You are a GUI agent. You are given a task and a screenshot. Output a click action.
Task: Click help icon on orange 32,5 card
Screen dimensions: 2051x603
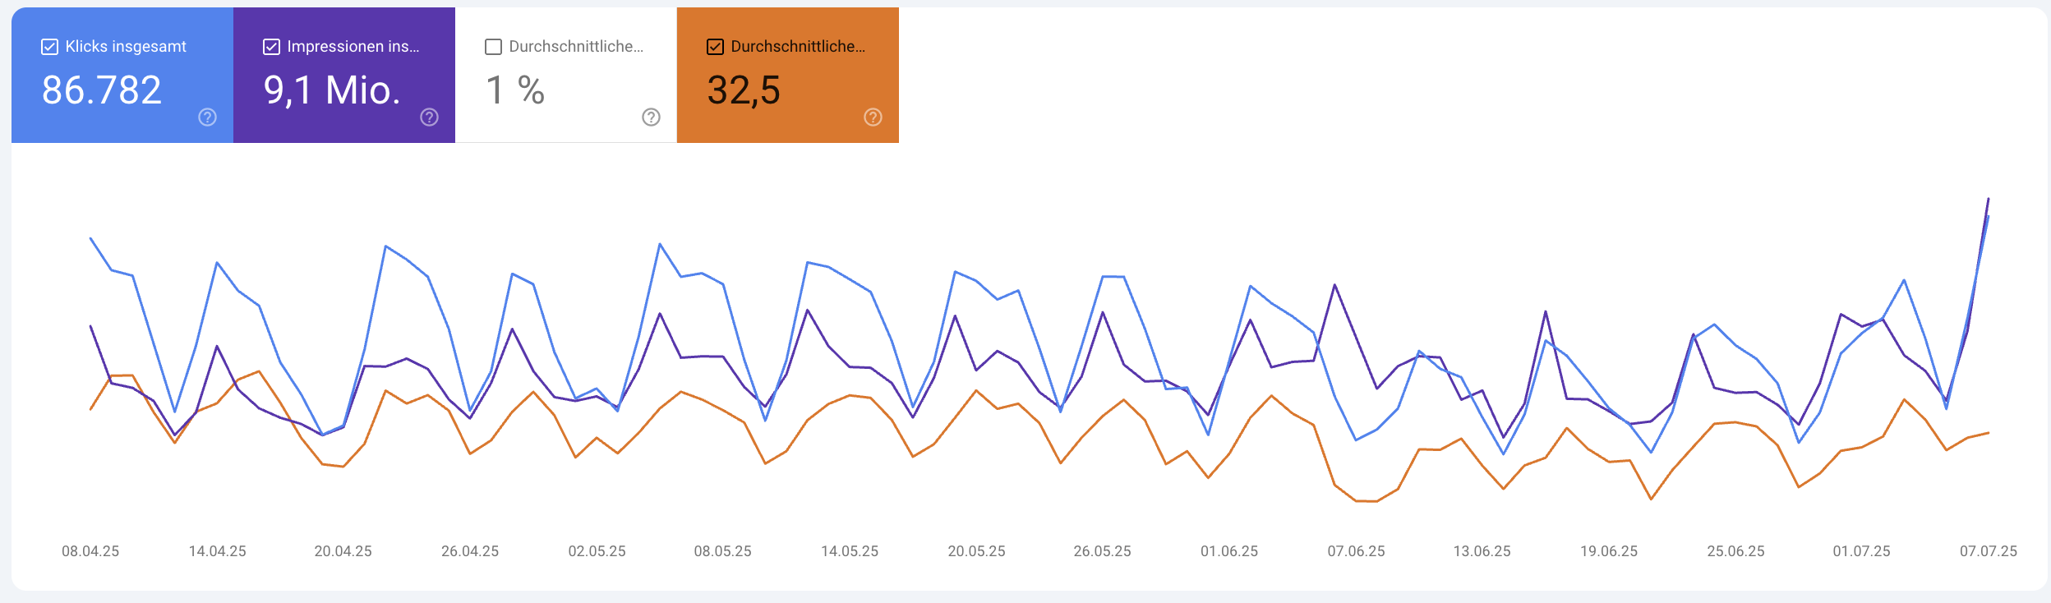tap(873, 117)
